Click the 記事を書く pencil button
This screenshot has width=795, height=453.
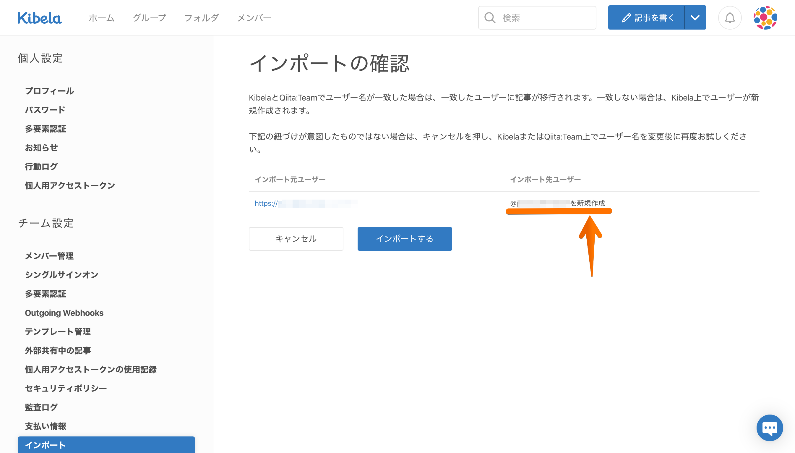pos(646,18)
